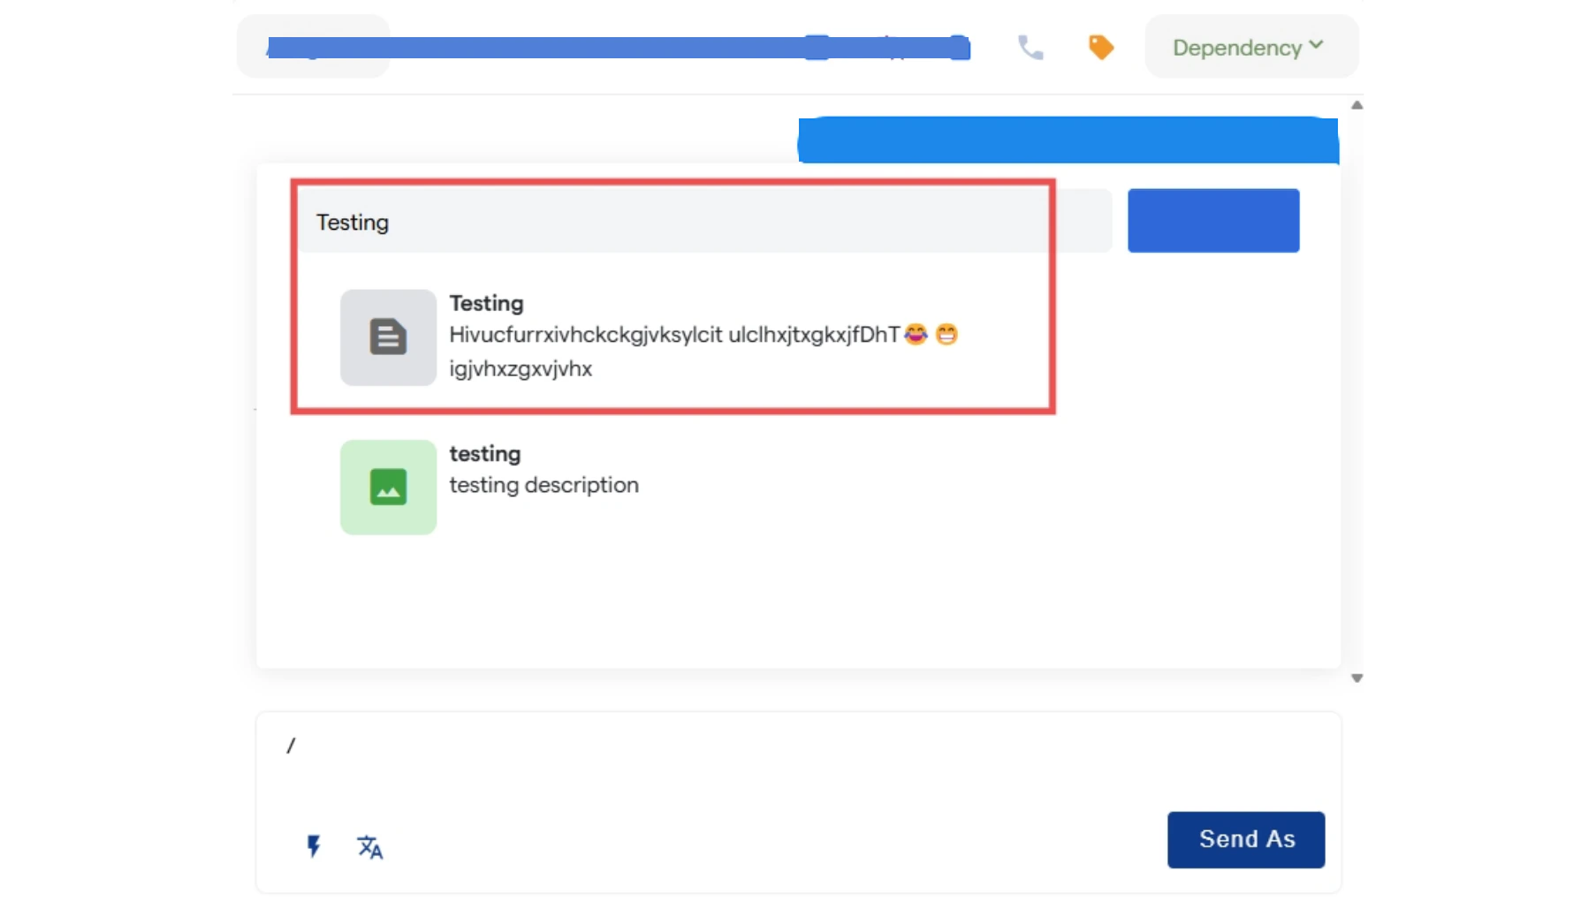1596x901 pixels.
Task: Click the testing description text
Action: point(543,485)
